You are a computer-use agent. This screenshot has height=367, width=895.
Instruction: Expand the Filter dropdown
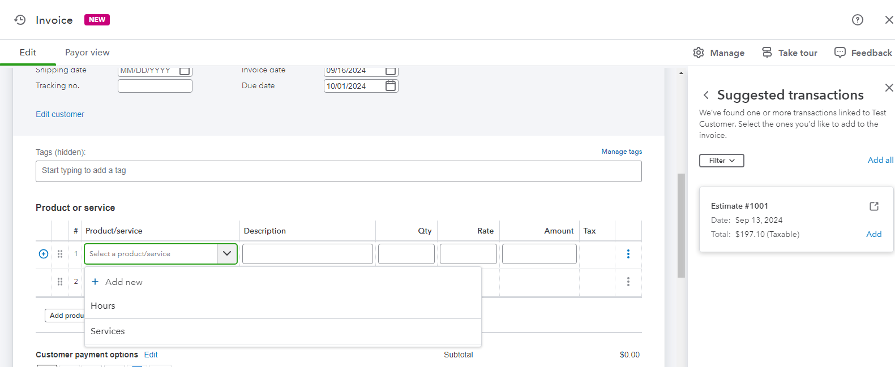pos(721,161)
